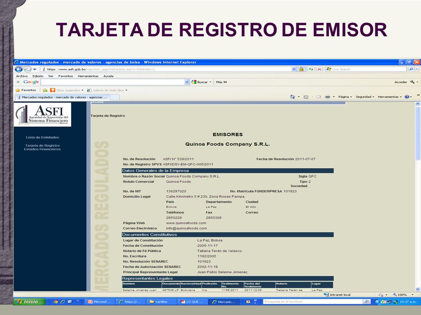Viewport: 421px width, 315px height.
Task: Expand hidden system tray icons arrow
Action: [x=377, y=302]
